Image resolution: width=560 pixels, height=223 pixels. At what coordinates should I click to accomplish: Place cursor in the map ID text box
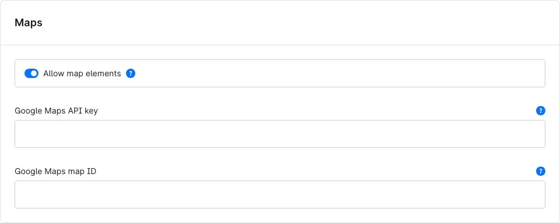click(280, 194)
